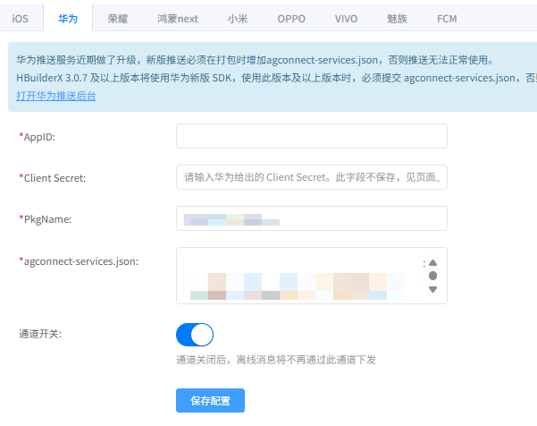Click the Client Secret input field

312,177
